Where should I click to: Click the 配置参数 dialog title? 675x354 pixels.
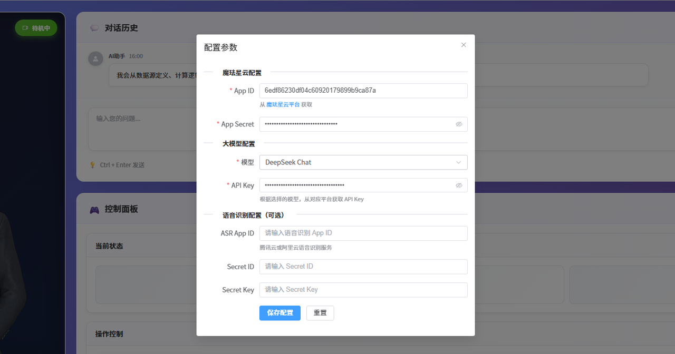(220, 47)
